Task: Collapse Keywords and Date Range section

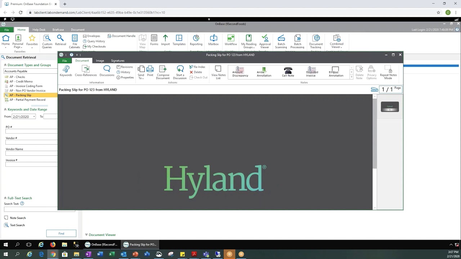Action: pyautogui.click(x=5, y=109)
